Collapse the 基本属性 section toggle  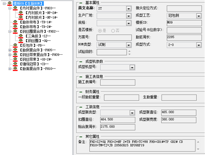(x=81, y=3)
